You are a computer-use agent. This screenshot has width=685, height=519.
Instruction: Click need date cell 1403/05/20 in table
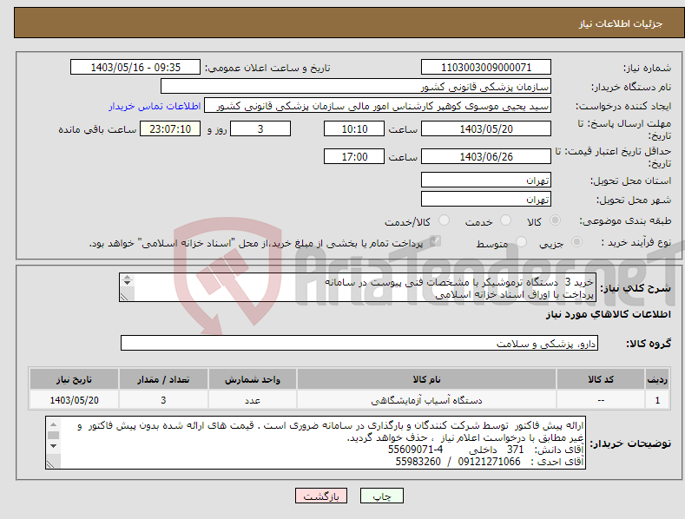coord(74,400)
